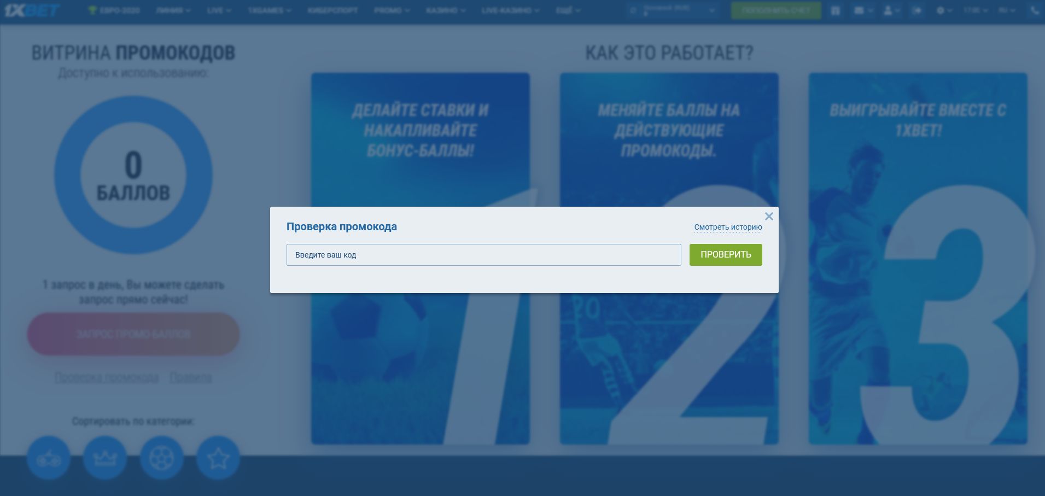Click the phone callback icon
1045x496 pixels.
pos(1035,10)
